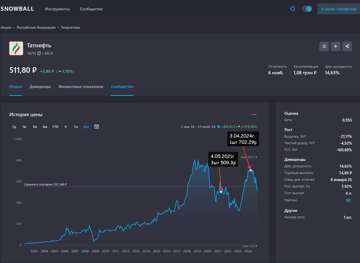Click the Рейтинг value 82
Screen dimensions: 360x263
click(348, 200)
